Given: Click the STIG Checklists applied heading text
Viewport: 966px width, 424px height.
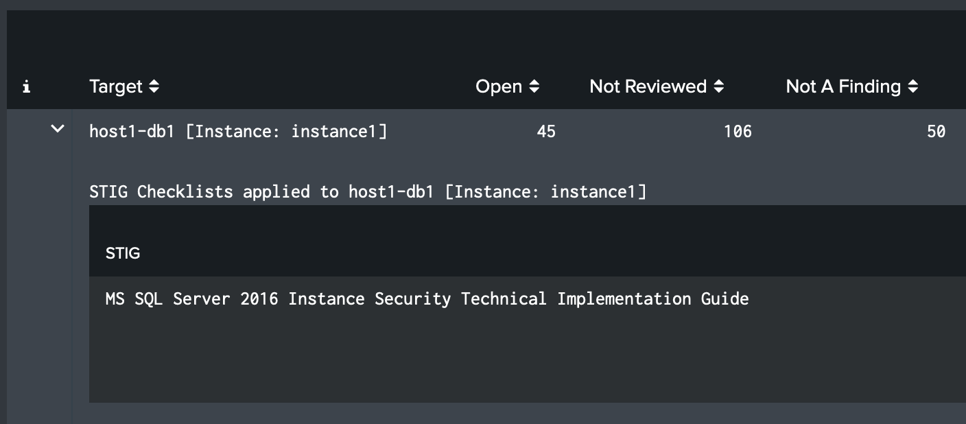Looking at the screenshot, I should coord(368,191).
